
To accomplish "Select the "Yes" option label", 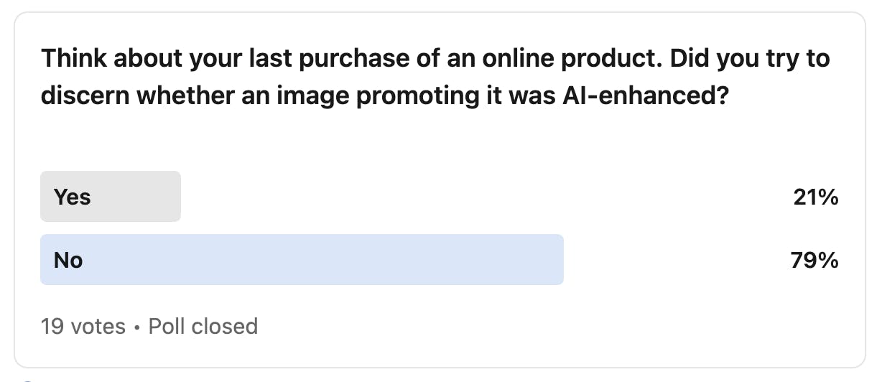I will (x=73, y=196).
